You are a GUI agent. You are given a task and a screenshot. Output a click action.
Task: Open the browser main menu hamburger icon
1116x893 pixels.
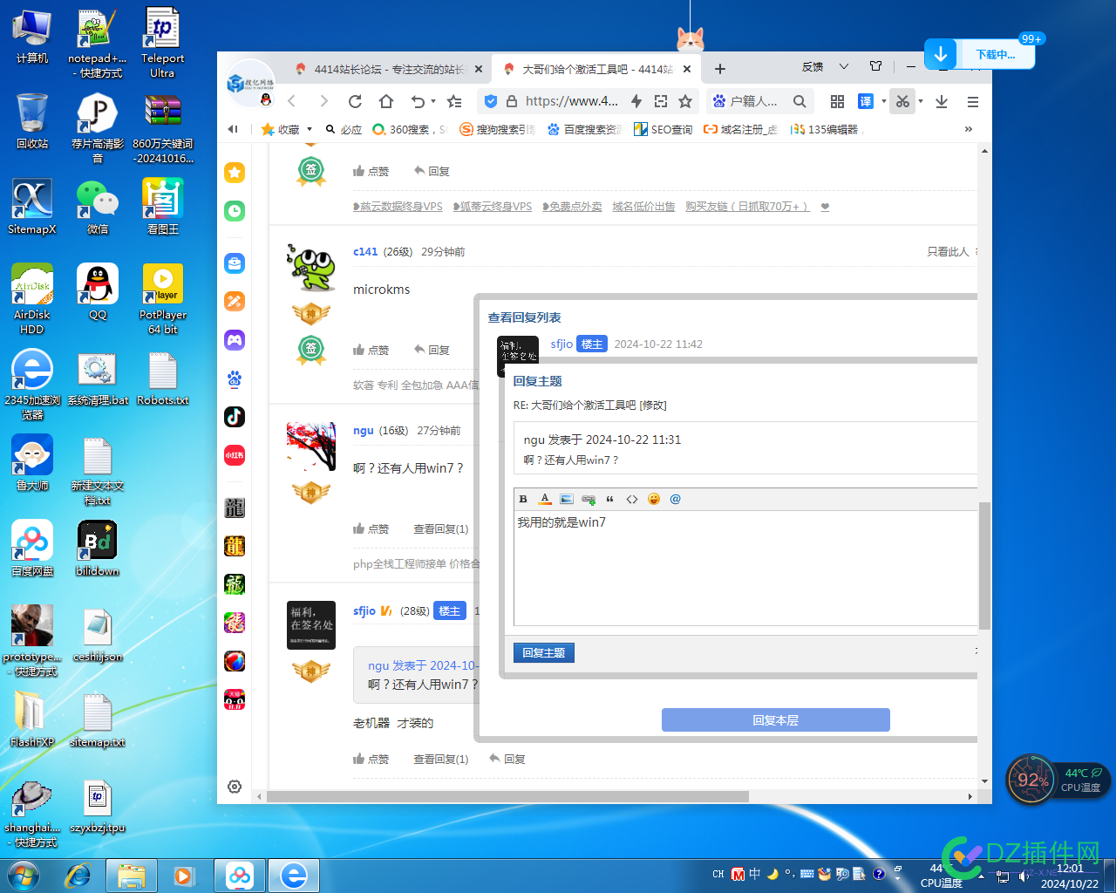pyautogui.click(x=973, y=101)
